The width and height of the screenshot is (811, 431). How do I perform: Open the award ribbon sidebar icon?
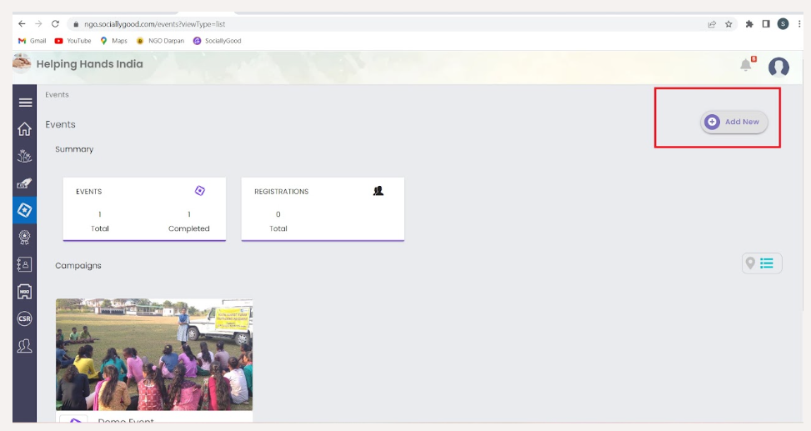(24, 237)
